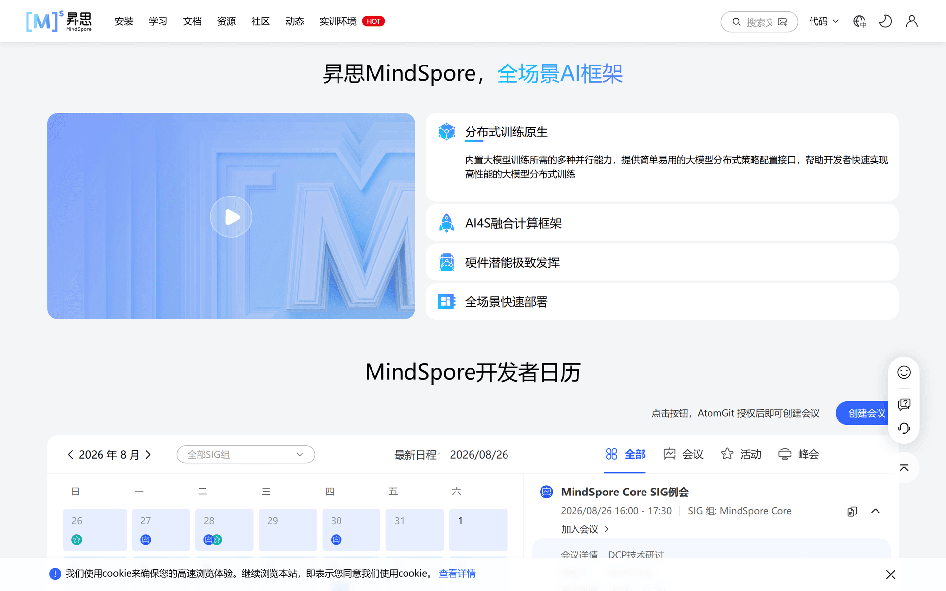Open the question help icon in the floating panel
Viewport: 946px width, 591px height.
click(x=904, y=404)
